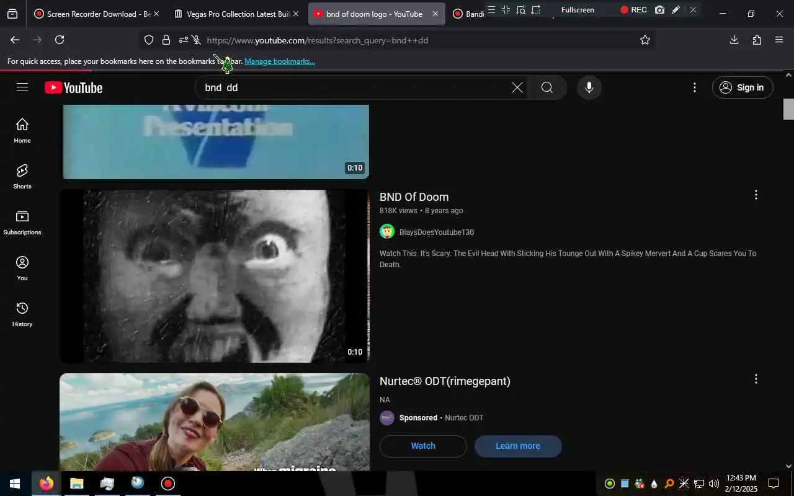Open the tracking protection shield icon
The width and height of the screenshot is (794, 496).
click(149, 40)
